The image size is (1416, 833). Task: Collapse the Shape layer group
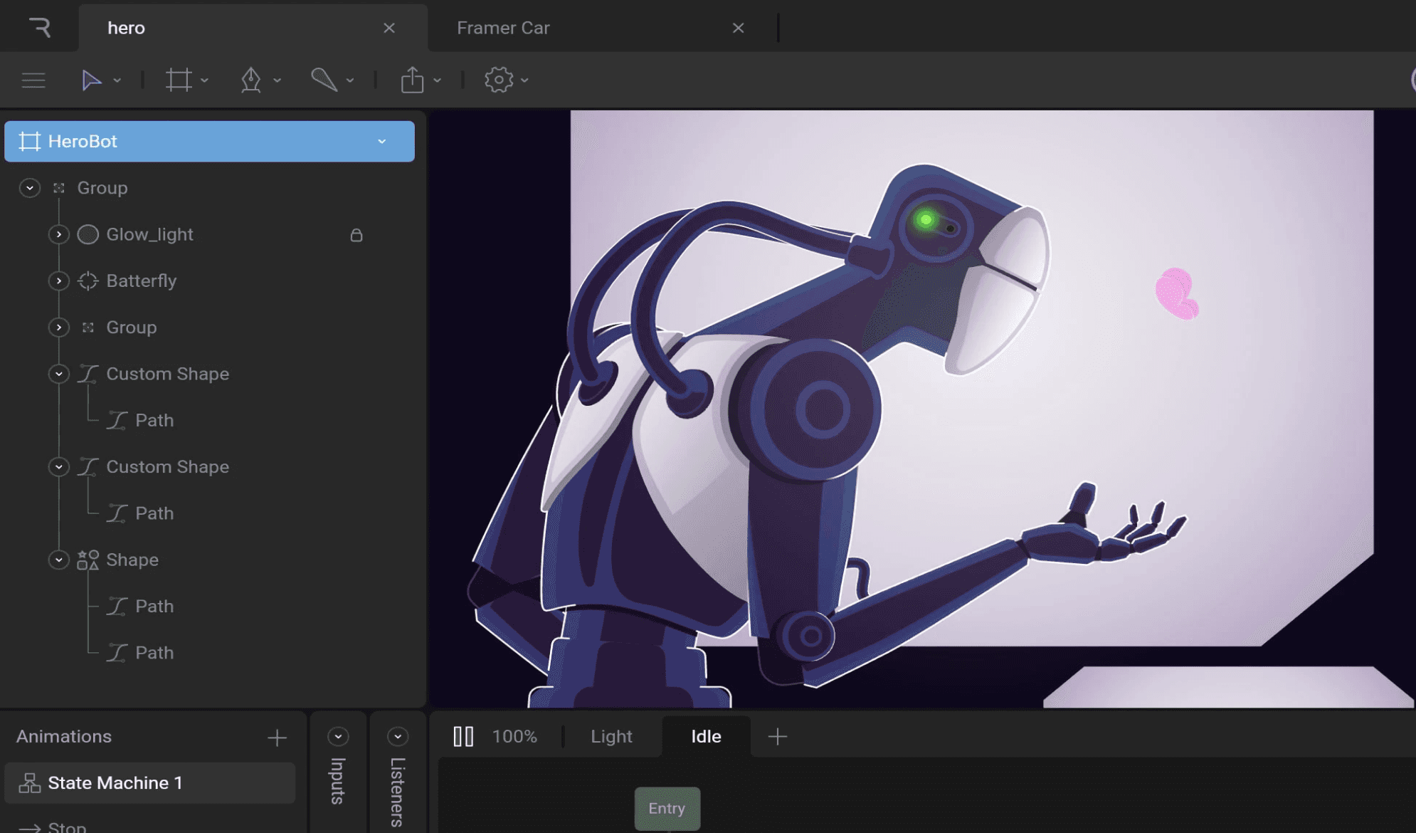59,560
